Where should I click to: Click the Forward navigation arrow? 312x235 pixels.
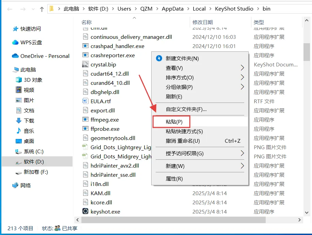coord(23,9)
